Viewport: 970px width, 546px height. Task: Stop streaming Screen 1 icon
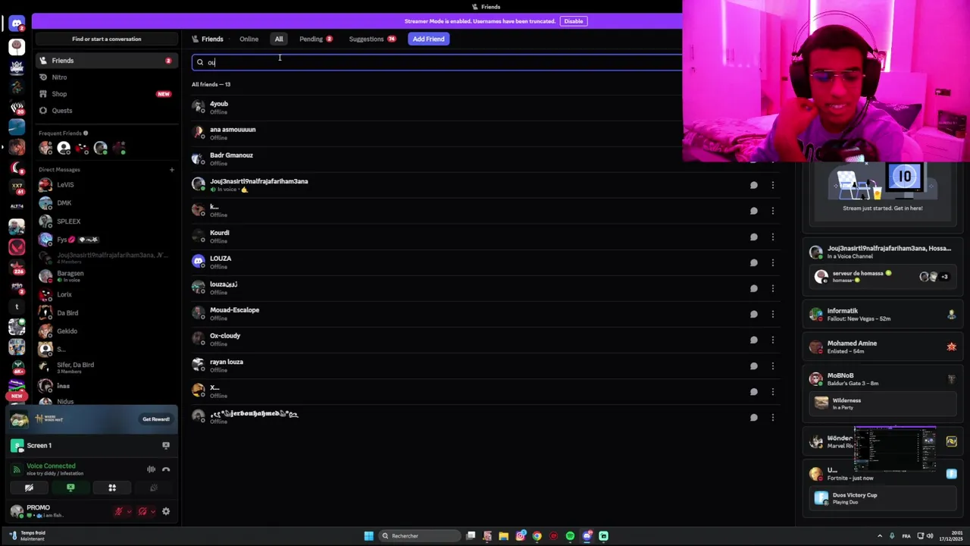point(166,445)
